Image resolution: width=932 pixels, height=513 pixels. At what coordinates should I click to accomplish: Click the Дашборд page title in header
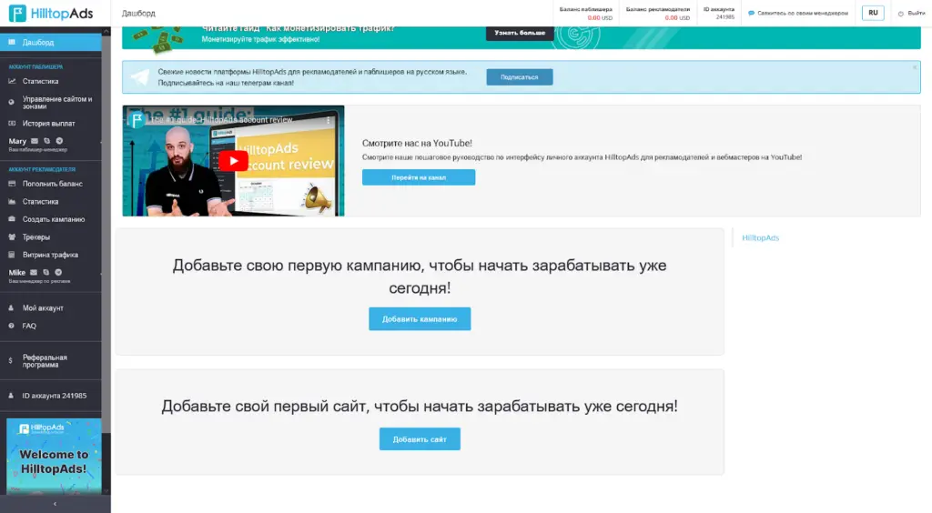138,13
